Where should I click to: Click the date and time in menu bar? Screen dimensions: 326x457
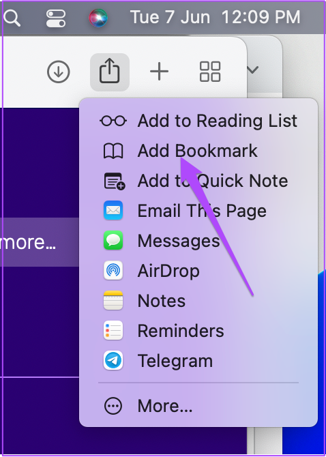tap(215, 18)
